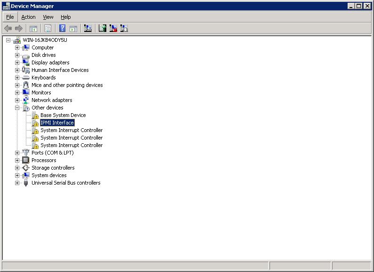The width and height of the screenshot is (374, 272).
Task: Select the second System Interrupt Controller entry
Action: point(72,138)
